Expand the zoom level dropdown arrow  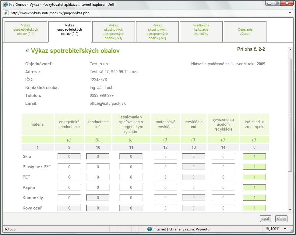pos(285,229)
